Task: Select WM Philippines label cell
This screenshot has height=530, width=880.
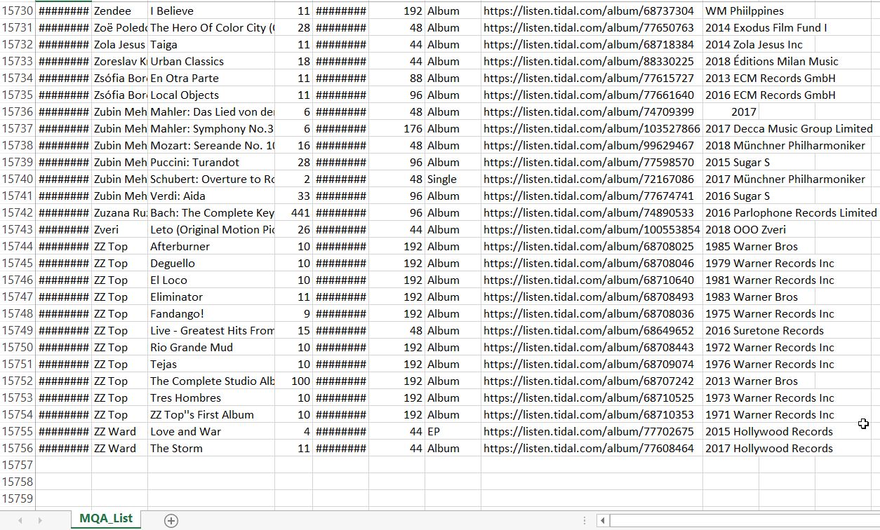Action: pos(745,11)
